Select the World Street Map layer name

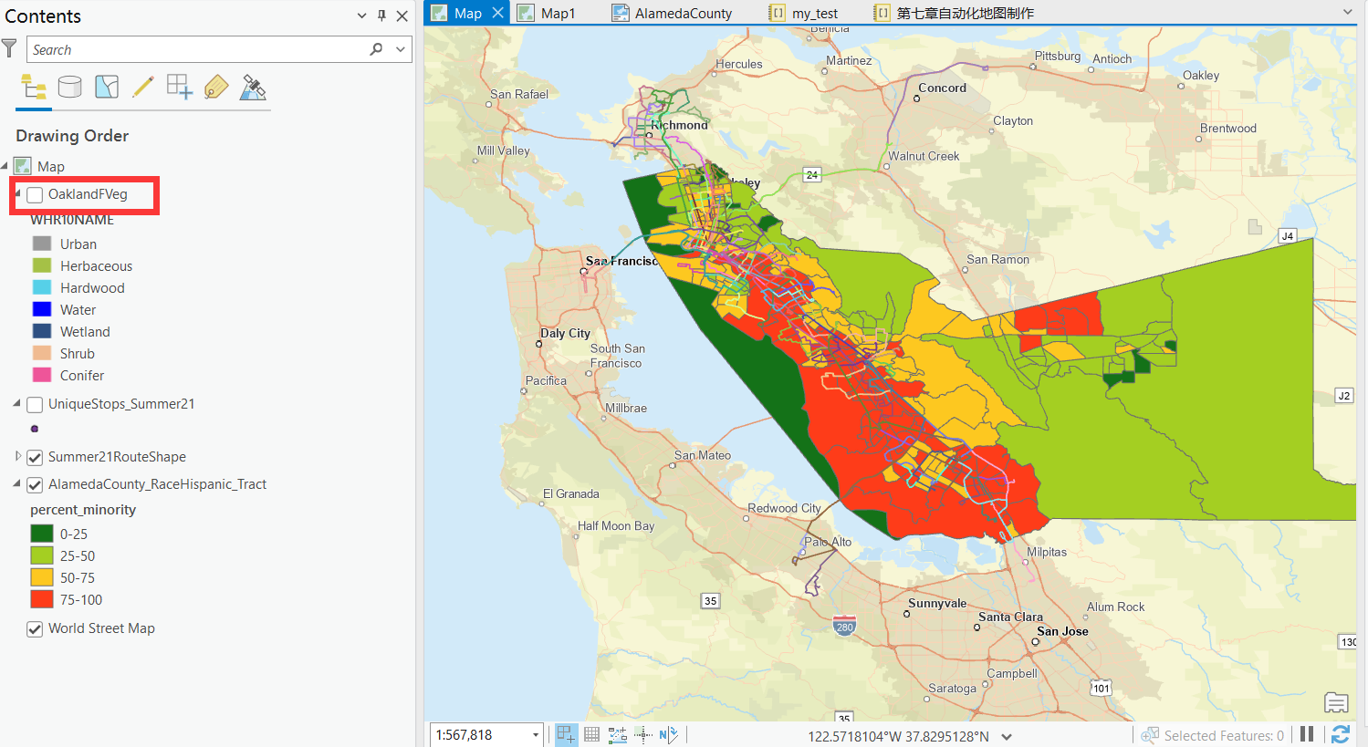pos(101,628)
